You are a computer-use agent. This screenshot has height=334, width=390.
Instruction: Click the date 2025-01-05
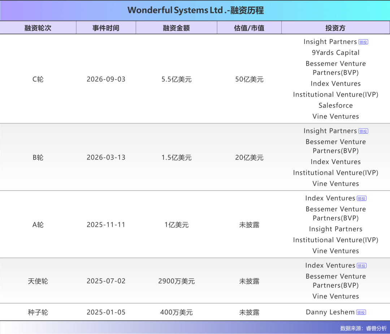click(106, 312)
